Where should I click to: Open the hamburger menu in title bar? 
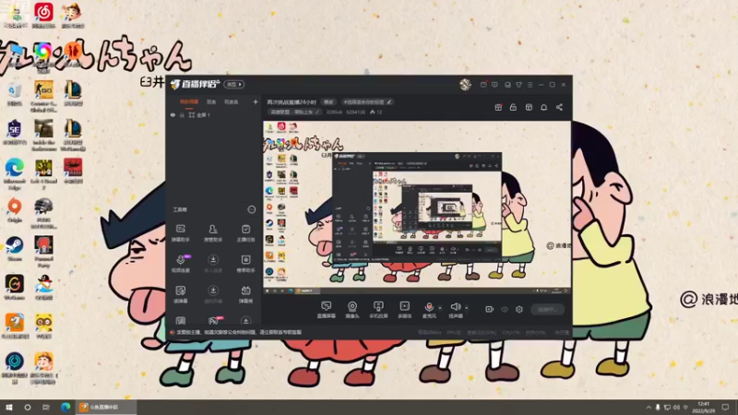click(530, 85)
